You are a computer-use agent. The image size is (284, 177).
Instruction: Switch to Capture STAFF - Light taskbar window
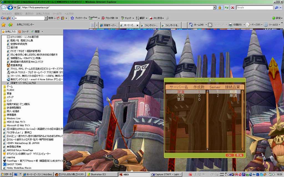pyautogui.click(x=166, y=175)
